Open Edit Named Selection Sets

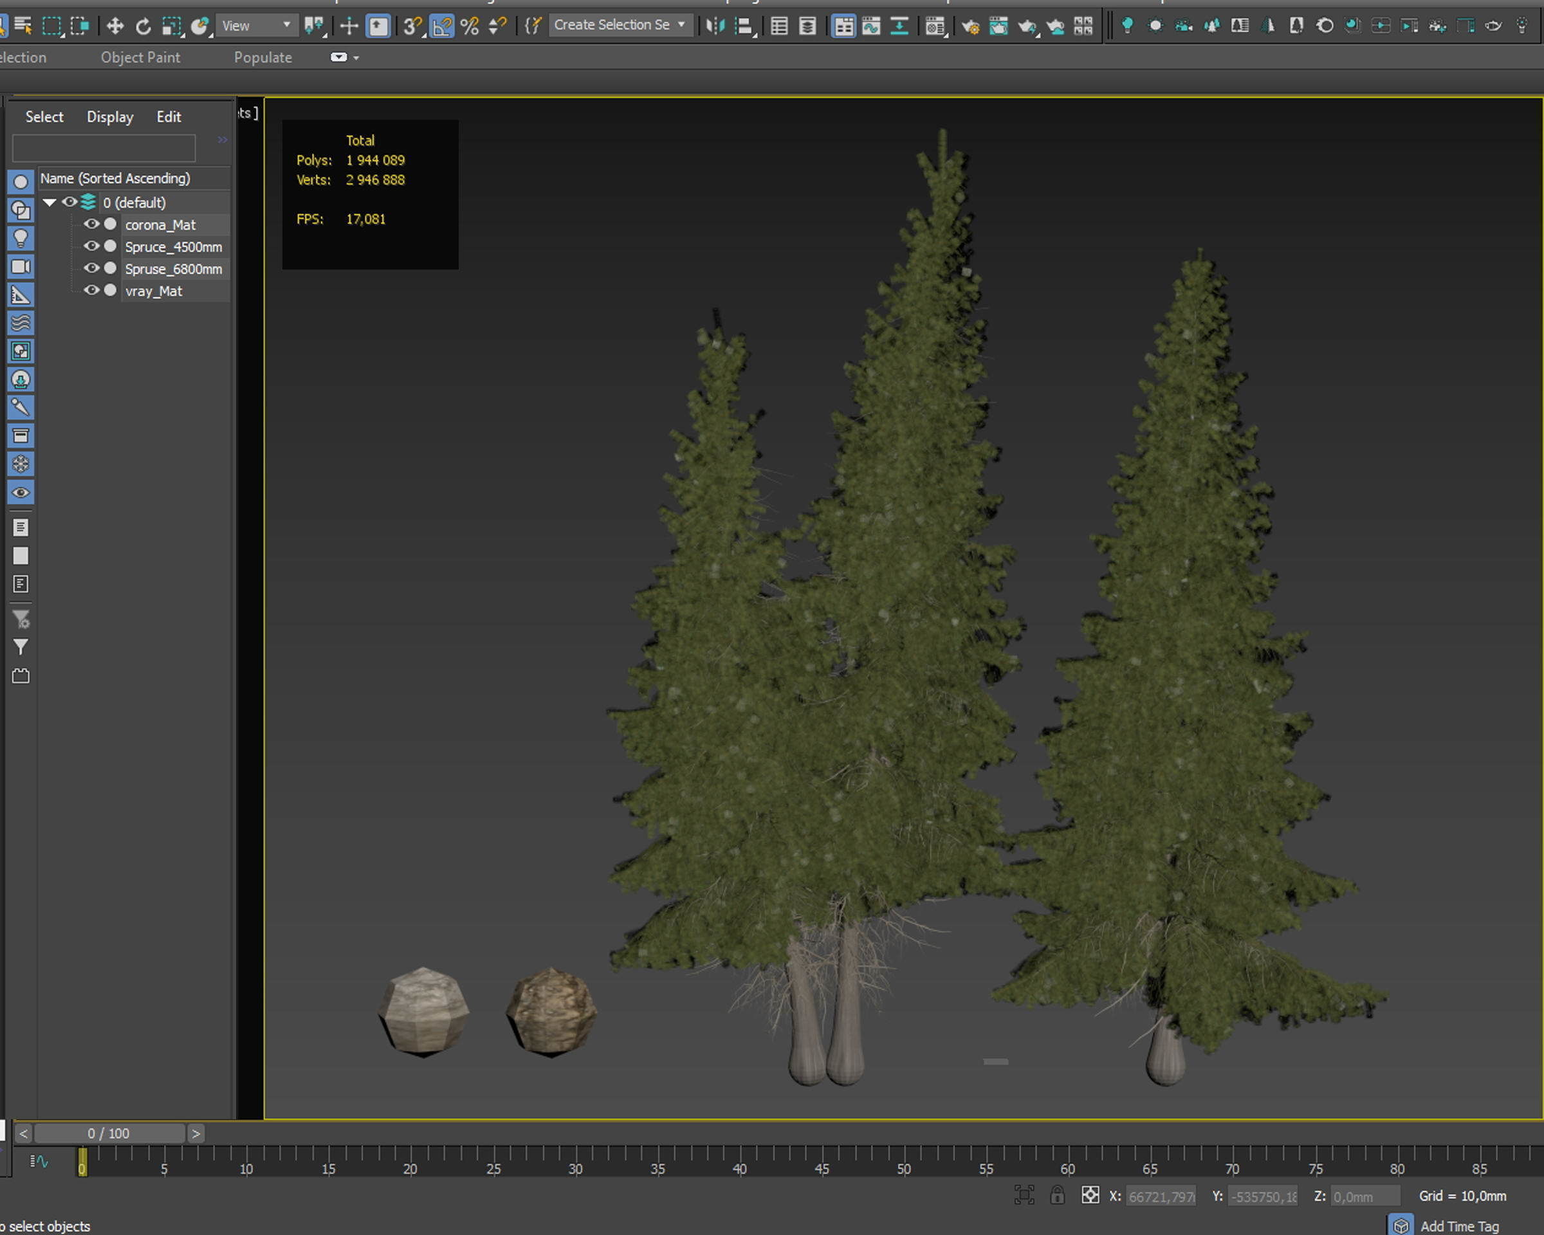532,26
